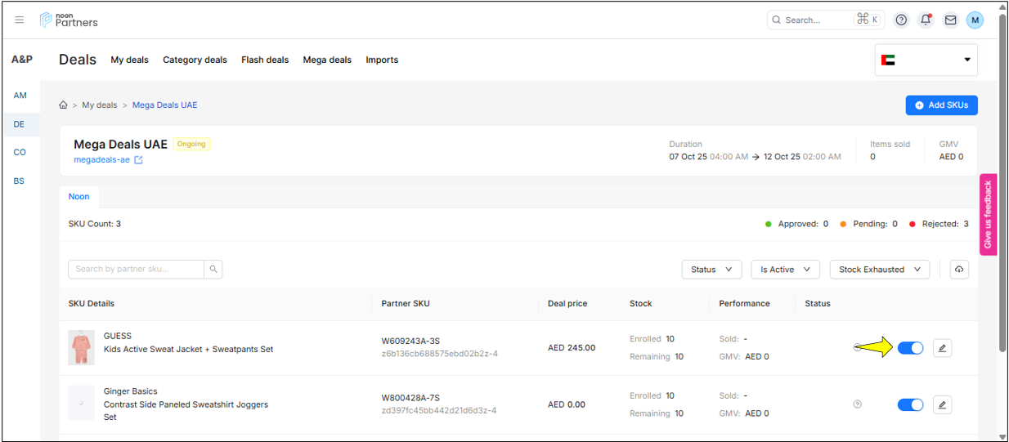This screenshot has height=442, width=1009.
Task: Open the Is Active filter dropdown
Action: point(785,270)
